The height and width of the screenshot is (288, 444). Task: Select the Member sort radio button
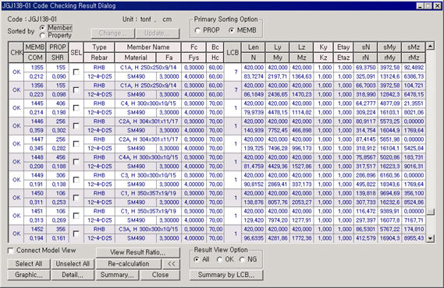click(42, 28)
